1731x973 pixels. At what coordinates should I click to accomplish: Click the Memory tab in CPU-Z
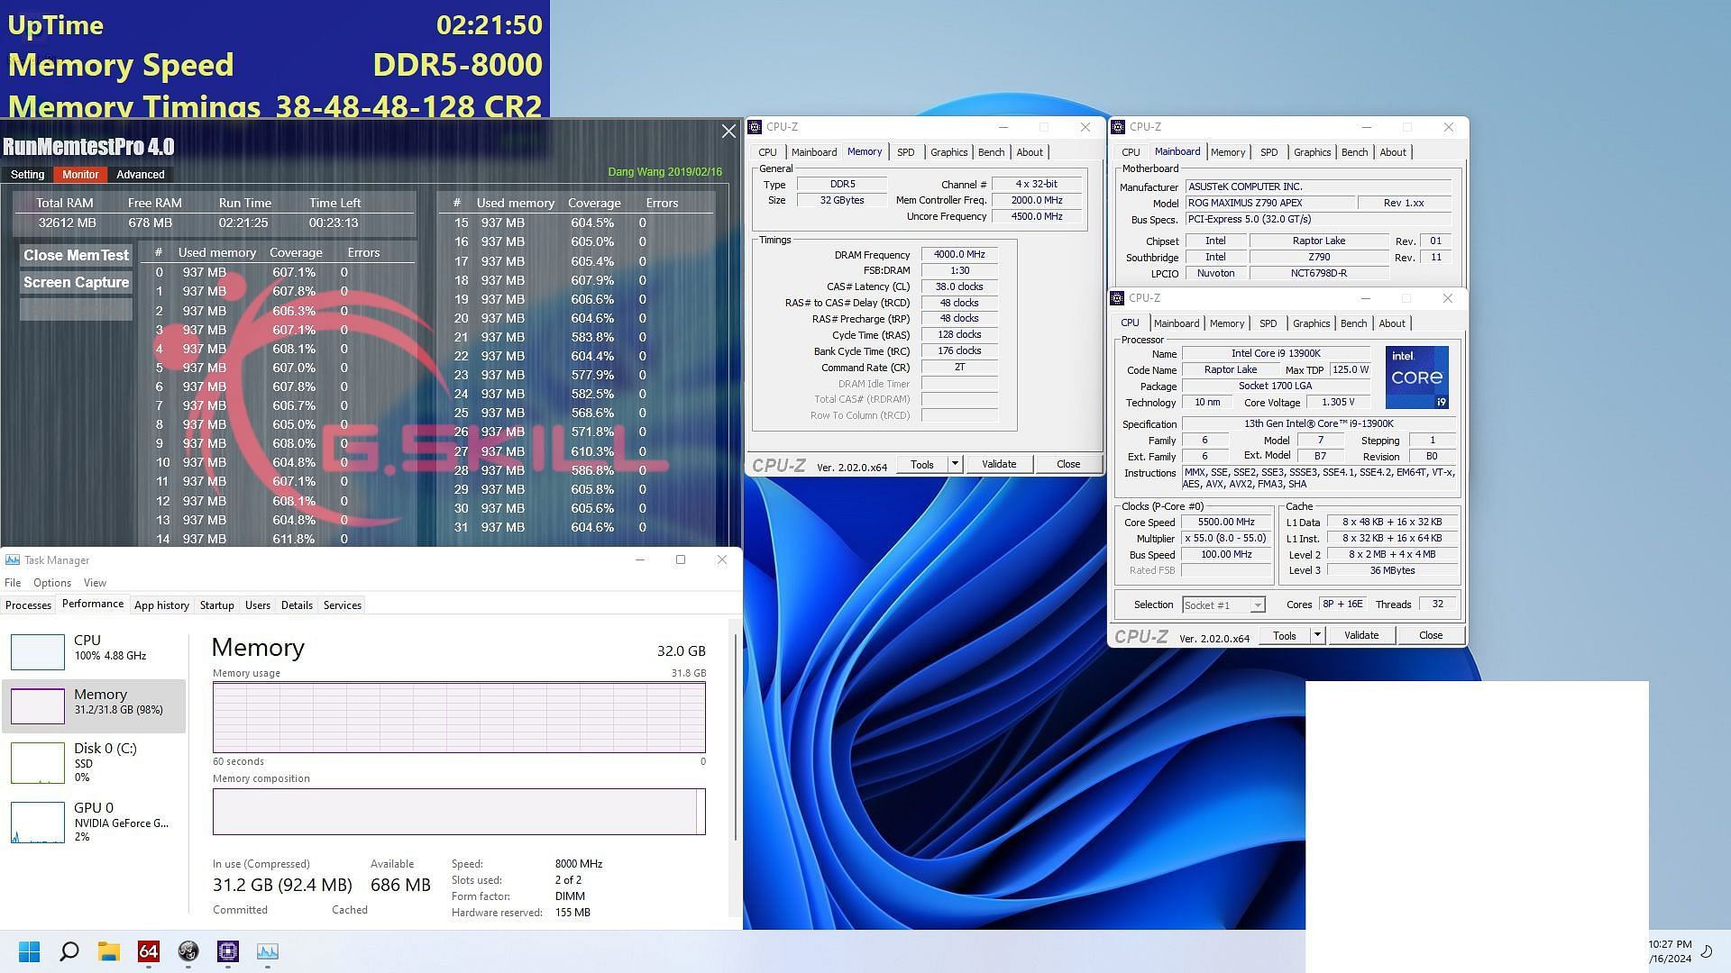click(863, 150)
